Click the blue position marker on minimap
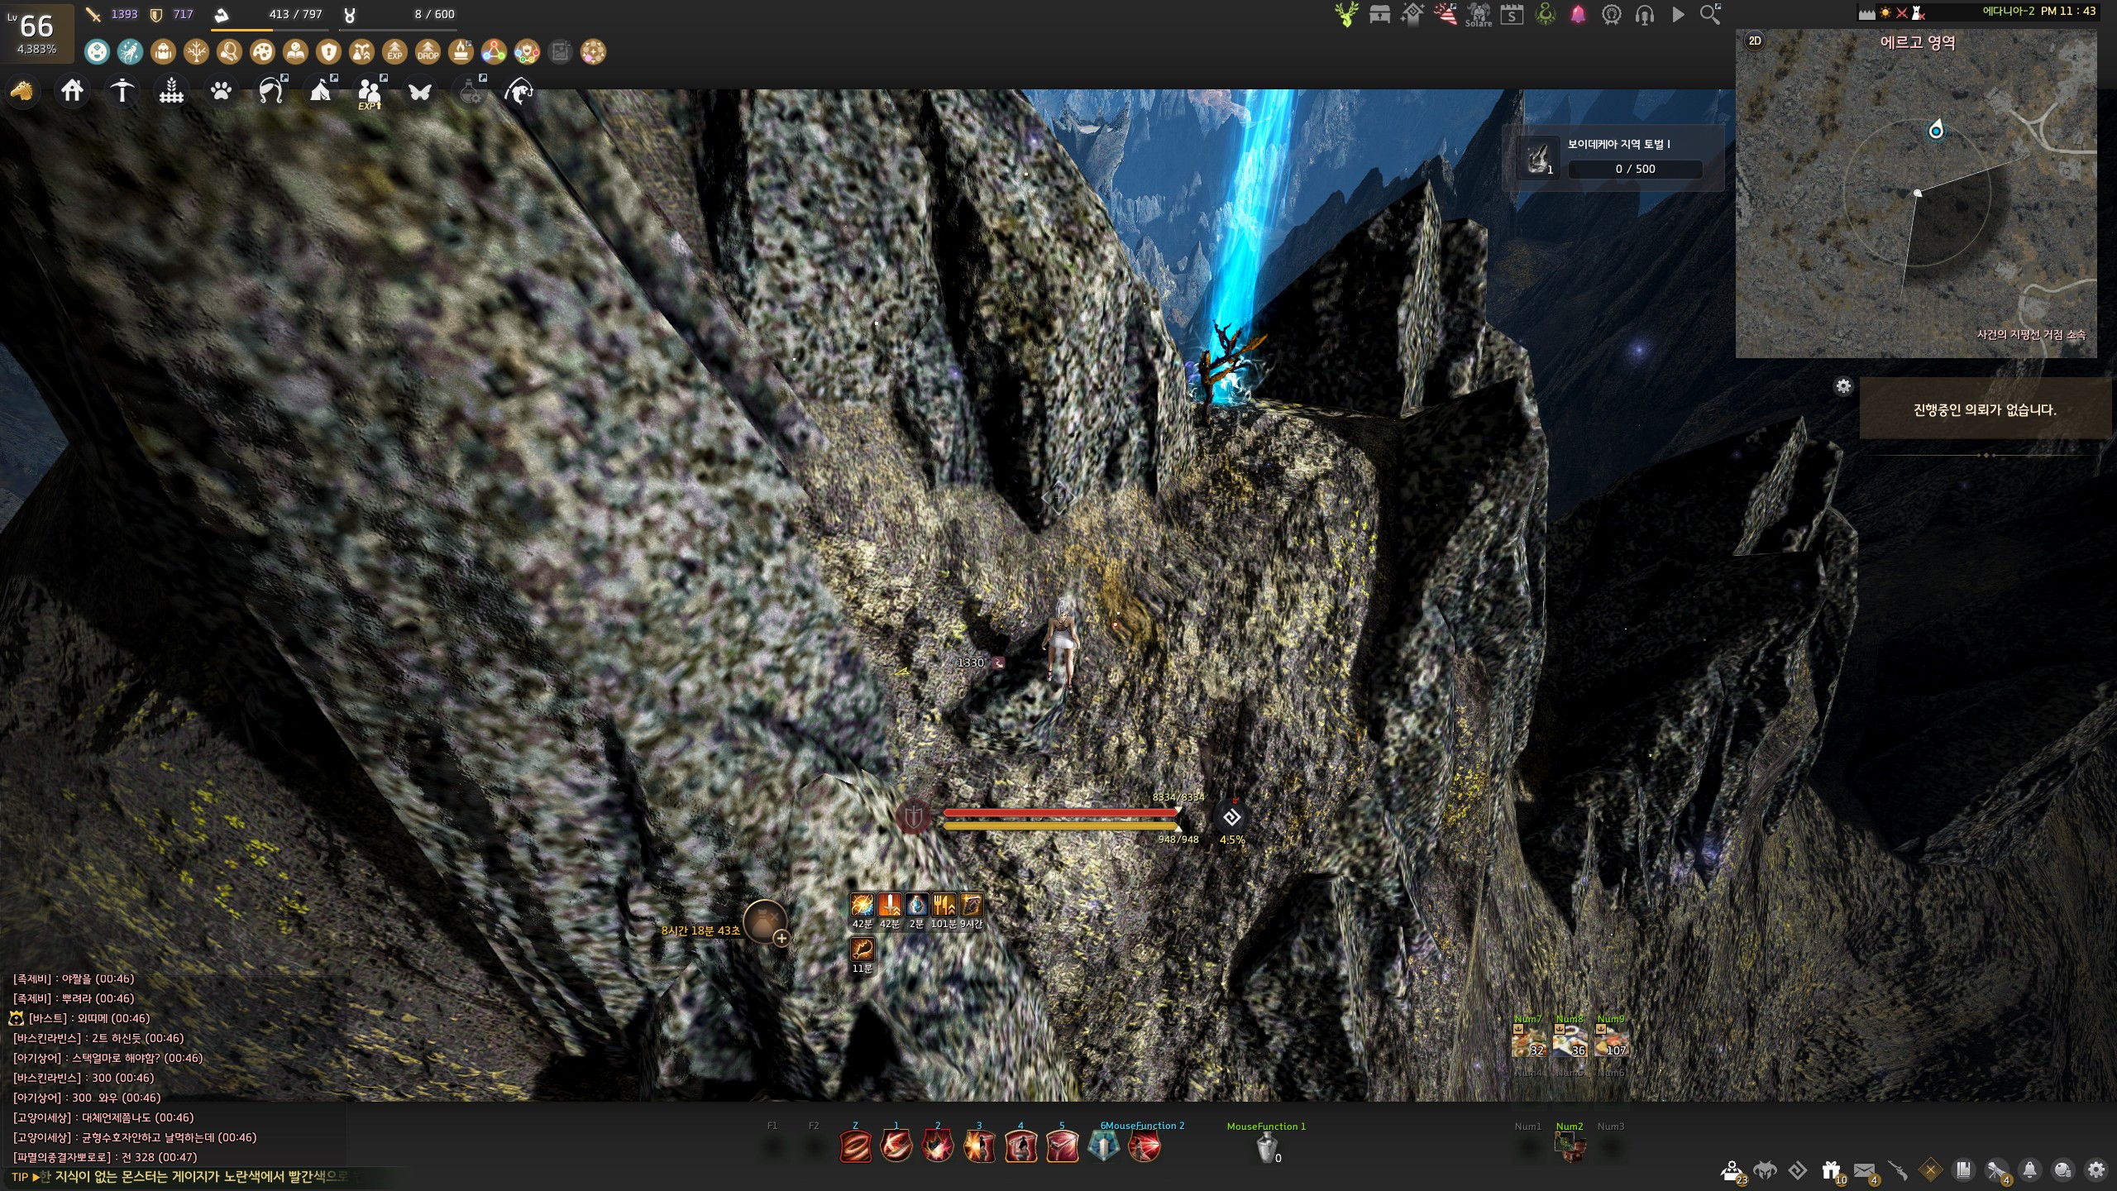This screenshot has height=1191, width=2117. [1936, 130]
